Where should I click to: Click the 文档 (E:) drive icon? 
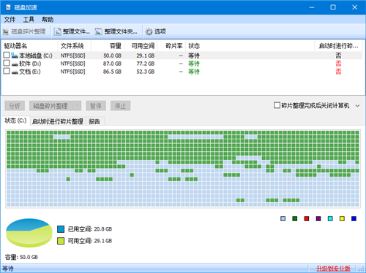[x=15, y=72]
